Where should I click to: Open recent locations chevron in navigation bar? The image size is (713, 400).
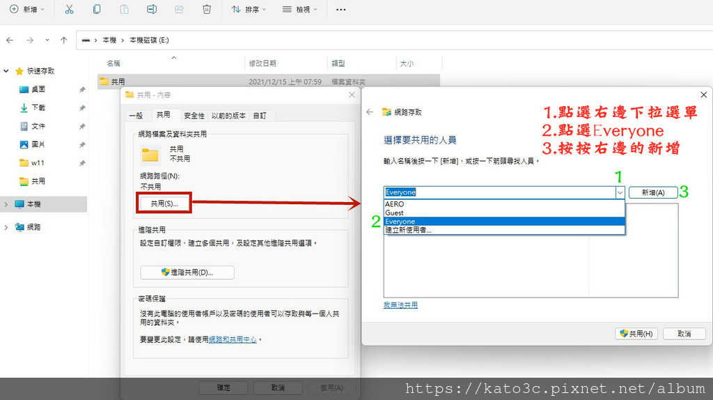coord(47,40)
